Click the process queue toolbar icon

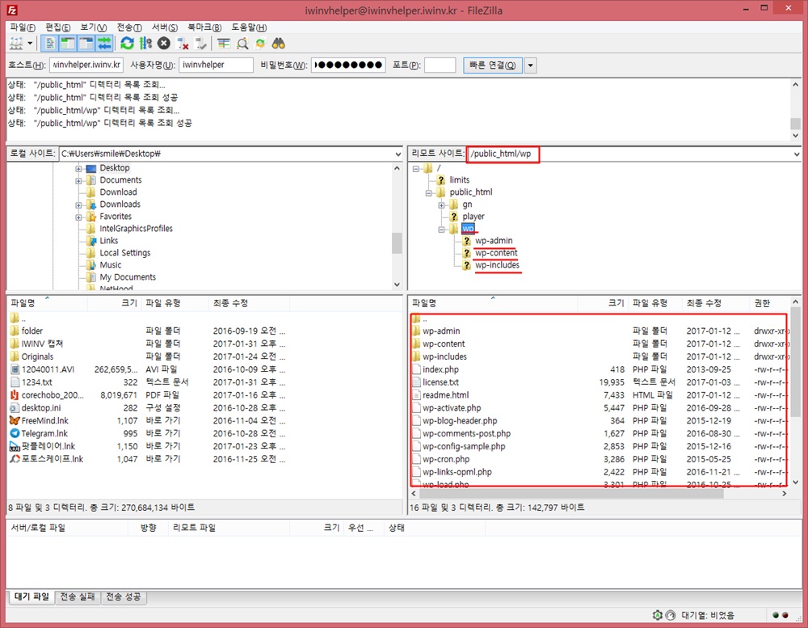click(145, 44)
